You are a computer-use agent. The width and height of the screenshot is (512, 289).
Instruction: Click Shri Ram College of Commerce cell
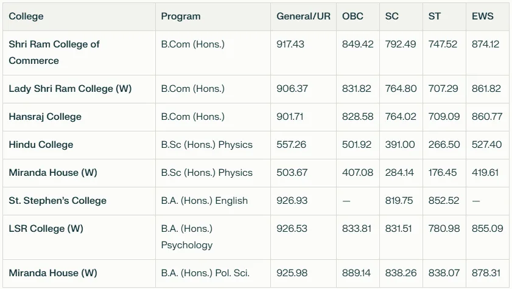[x=79, y=53]
